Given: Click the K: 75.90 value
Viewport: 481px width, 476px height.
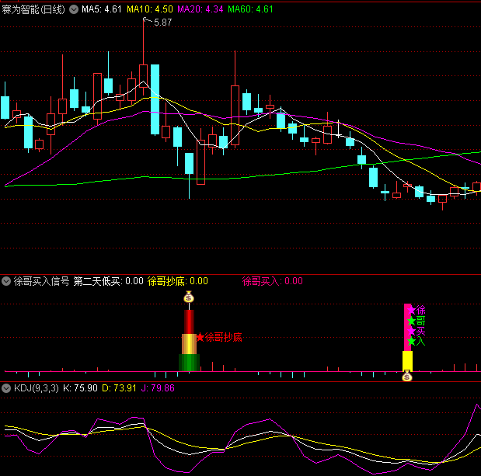Looking at the screenshot, I should pos(80,388).
